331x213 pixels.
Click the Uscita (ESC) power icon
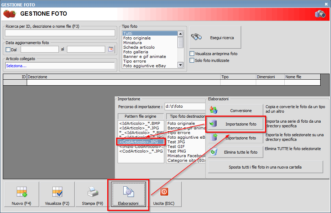pyautogui.click(x=164, y=192)
